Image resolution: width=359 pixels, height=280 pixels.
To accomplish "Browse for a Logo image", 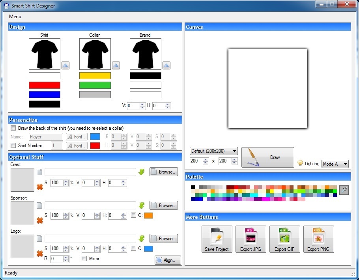I will [x=164, y=239].
